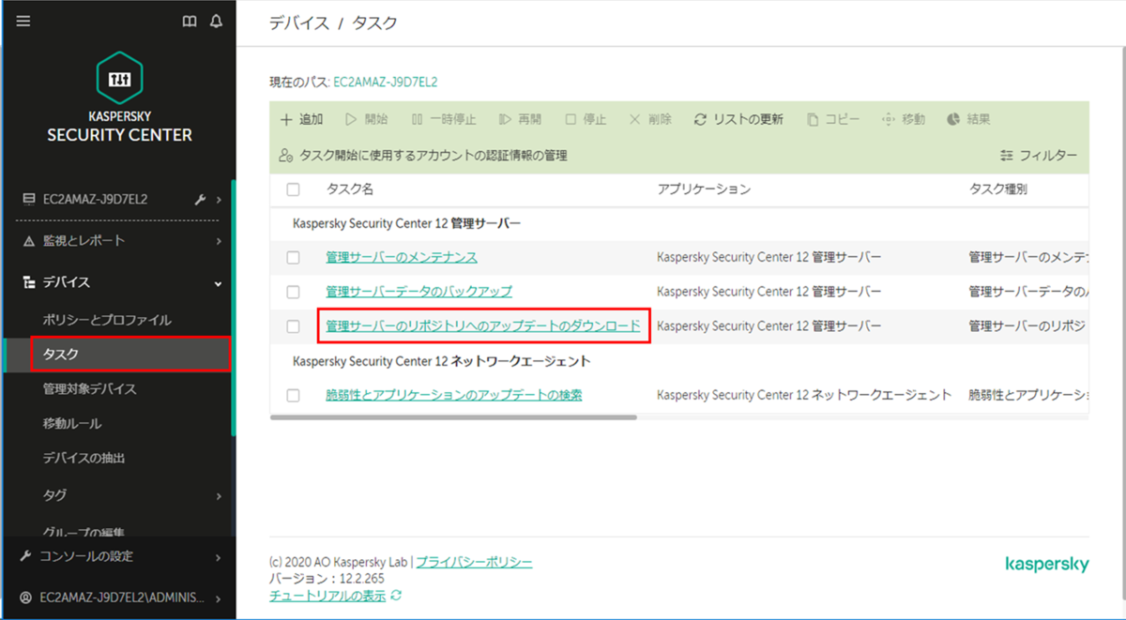1126x620 pixels.
Task: Click the 結果 results toolbar button
Action: [968, 119]
